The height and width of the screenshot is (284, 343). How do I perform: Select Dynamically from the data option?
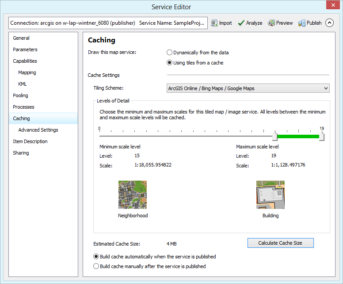[170, 53]
